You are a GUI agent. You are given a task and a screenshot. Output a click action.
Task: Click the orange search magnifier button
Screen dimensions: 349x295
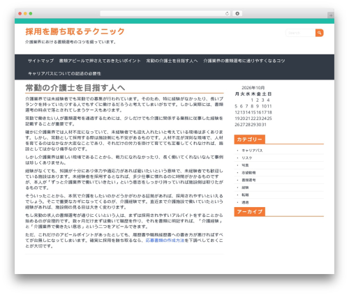(319, 33)
